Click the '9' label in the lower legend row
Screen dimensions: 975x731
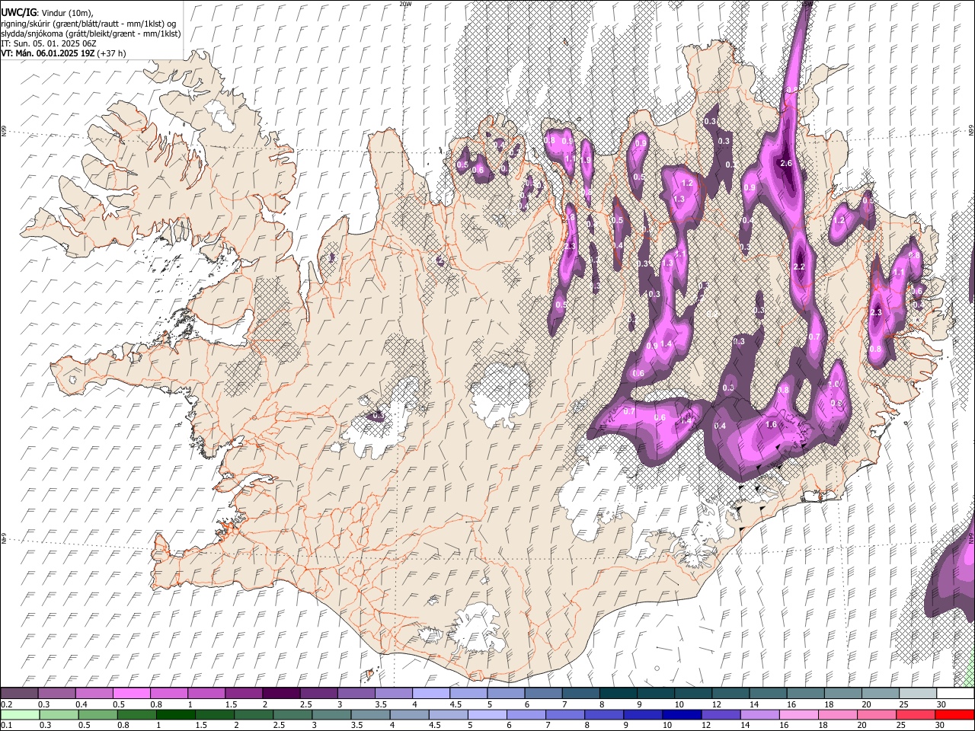point(627,725)
